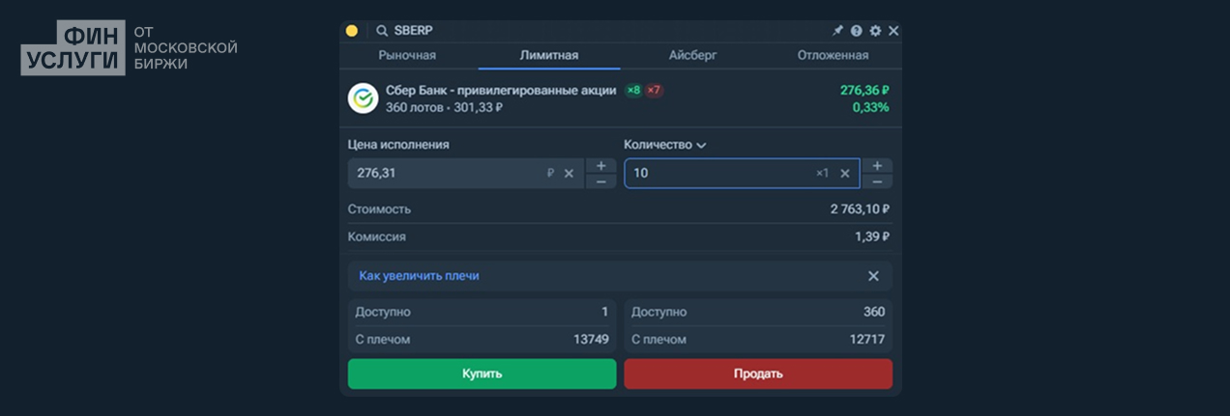Click the 276,36 ₽ last price

point(864,90)
